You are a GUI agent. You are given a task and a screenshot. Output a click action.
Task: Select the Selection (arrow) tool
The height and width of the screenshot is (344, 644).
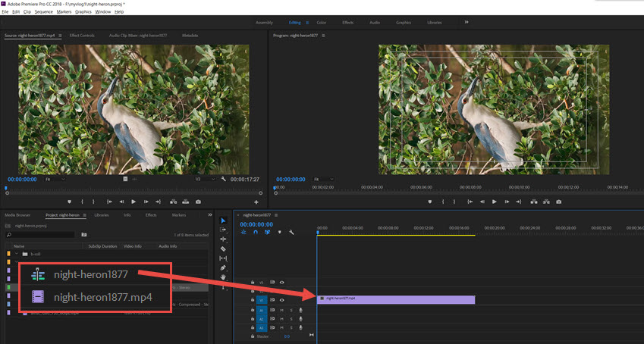point(223,220)
